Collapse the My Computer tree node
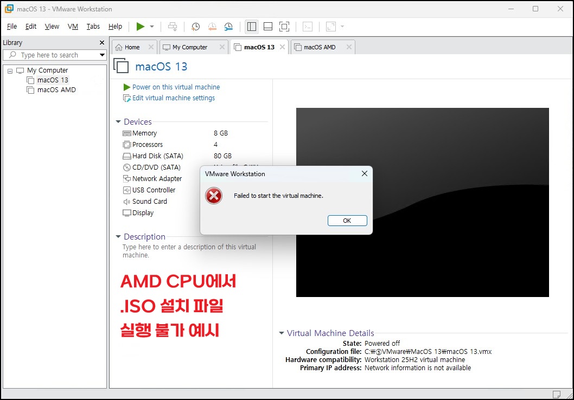 click(x=10, y=70)
